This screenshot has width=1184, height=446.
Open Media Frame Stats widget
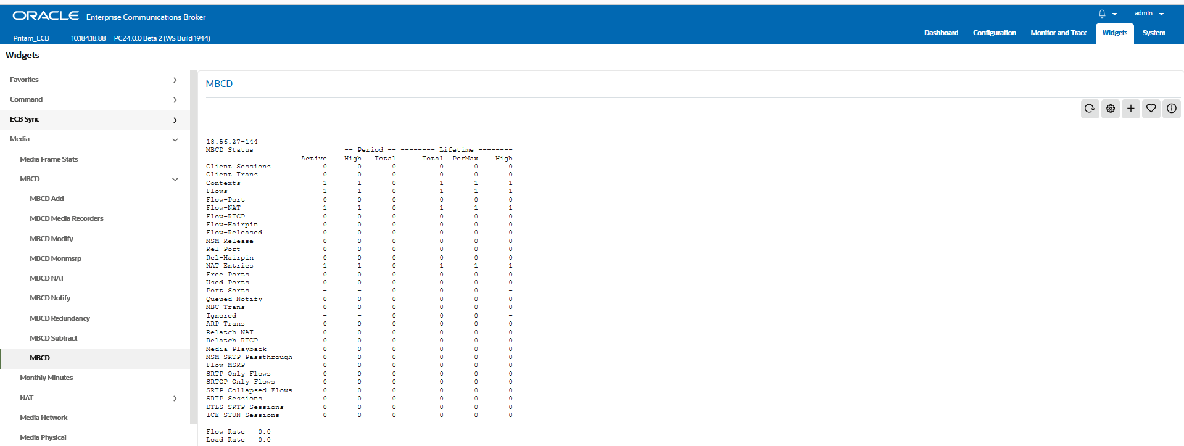pyautogui.click(x=49, y=159)
